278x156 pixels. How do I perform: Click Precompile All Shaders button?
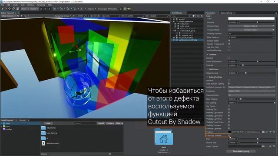(107, 9)
